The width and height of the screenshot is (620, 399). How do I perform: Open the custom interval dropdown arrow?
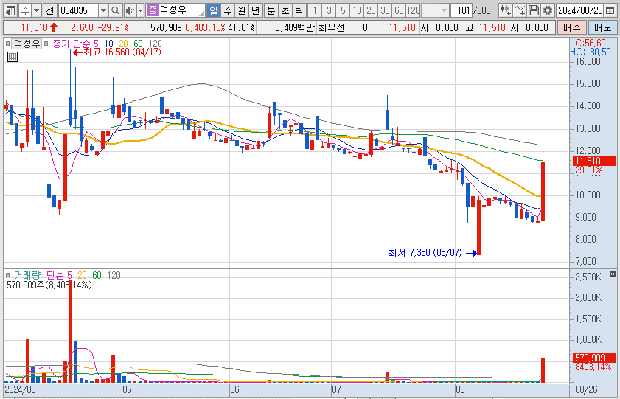coord(444,10)
